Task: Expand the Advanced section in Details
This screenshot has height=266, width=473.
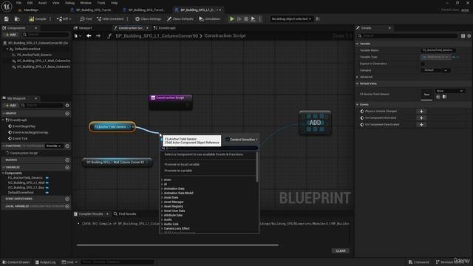Action: (x=358, y=77)
